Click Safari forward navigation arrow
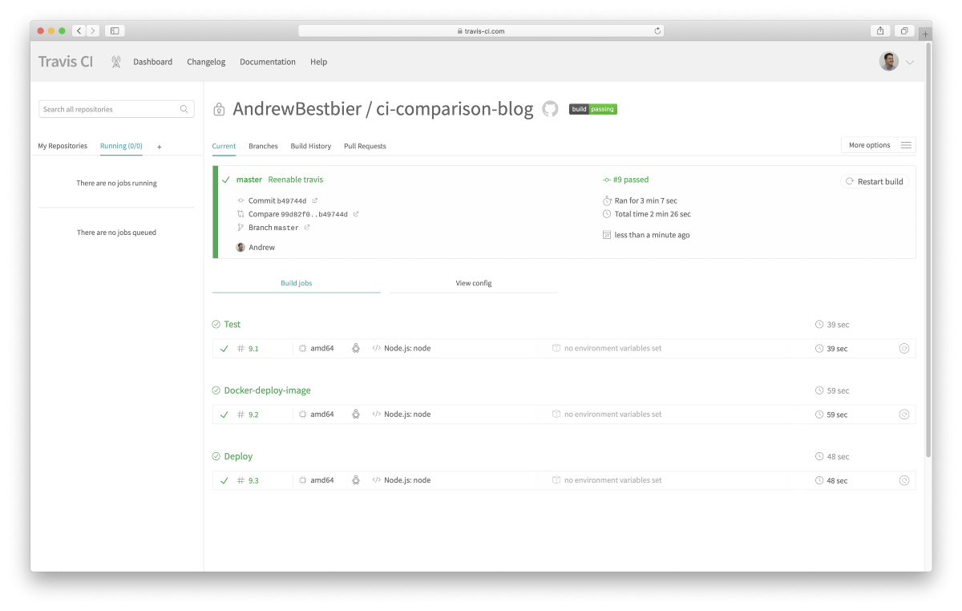The width and height of the screenshot is (962, 611). 93,30
